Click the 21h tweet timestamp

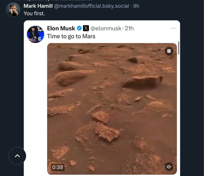click(x=129, y=28)
